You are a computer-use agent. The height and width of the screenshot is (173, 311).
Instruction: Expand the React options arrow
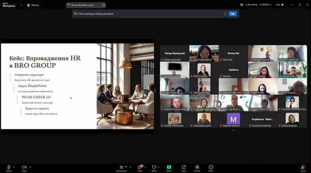[x=159, y=167]
